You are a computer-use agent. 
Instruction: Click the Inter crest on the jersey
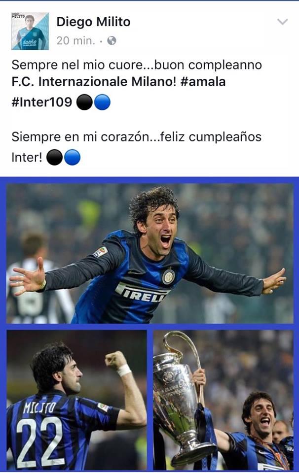tap(168, 276)
